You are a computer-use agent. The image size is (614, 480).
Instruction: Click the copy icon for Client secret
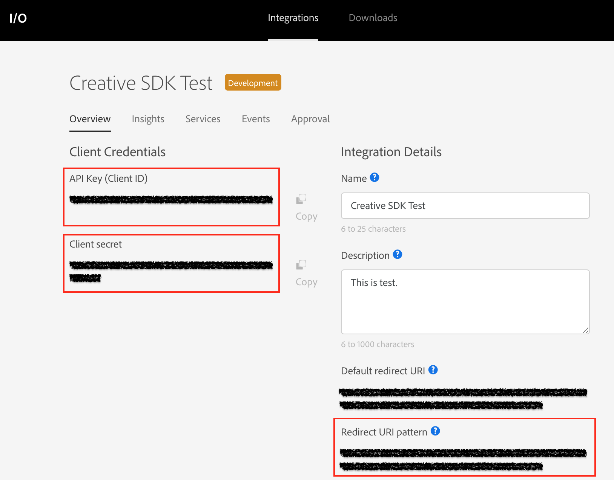coord(301,265)
